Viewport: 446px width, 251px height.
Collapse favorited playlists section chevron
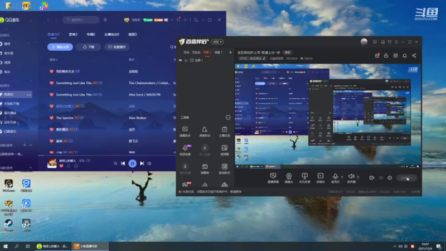(31, 168)
